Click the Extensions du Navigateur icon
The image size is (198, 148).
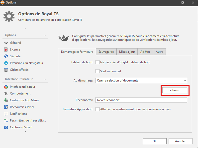[x=6, y=63]
